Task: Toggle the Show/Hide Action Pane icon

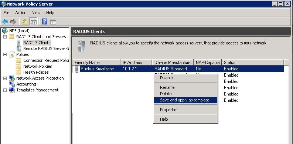Action: pyautogui.click(x=53, y=22)
